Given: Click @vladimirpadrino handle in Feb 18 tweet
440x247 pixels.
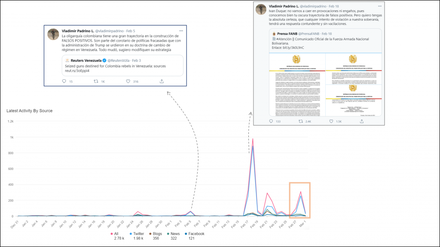Looking at the screenshot, I should coord(313,6).
